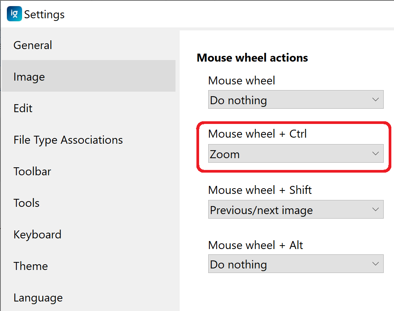Image resolution: width=394 pixels, height=311 pixels.
Task: Click the Settings window title
Action: pos(44,14)
